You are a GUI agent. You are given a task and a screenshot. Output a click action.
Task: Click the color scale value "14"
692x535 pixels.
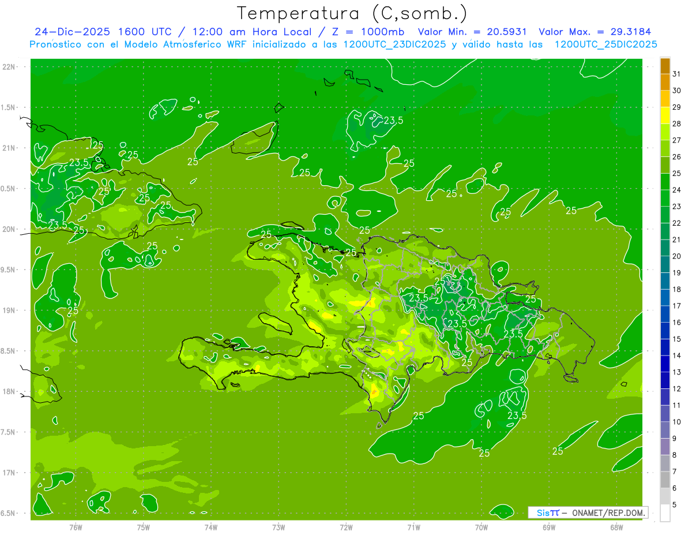pos(677,356)
